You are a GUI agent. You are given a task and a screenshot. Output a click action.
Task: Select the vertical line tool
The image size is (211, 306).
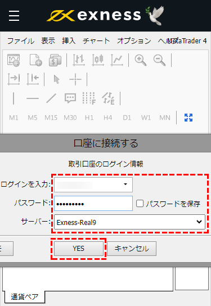pyautogui.click(x=14, y=98)
